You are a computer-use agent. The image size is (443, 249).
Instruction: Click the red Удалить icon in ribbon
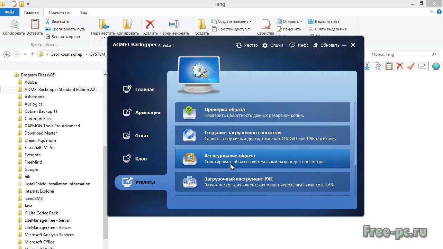(150, 24)
